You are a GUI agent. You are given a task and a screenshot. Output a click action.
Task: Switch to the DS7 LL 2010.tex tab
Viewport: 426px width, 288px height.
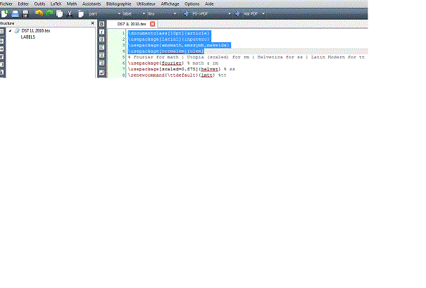click(132, 24)
